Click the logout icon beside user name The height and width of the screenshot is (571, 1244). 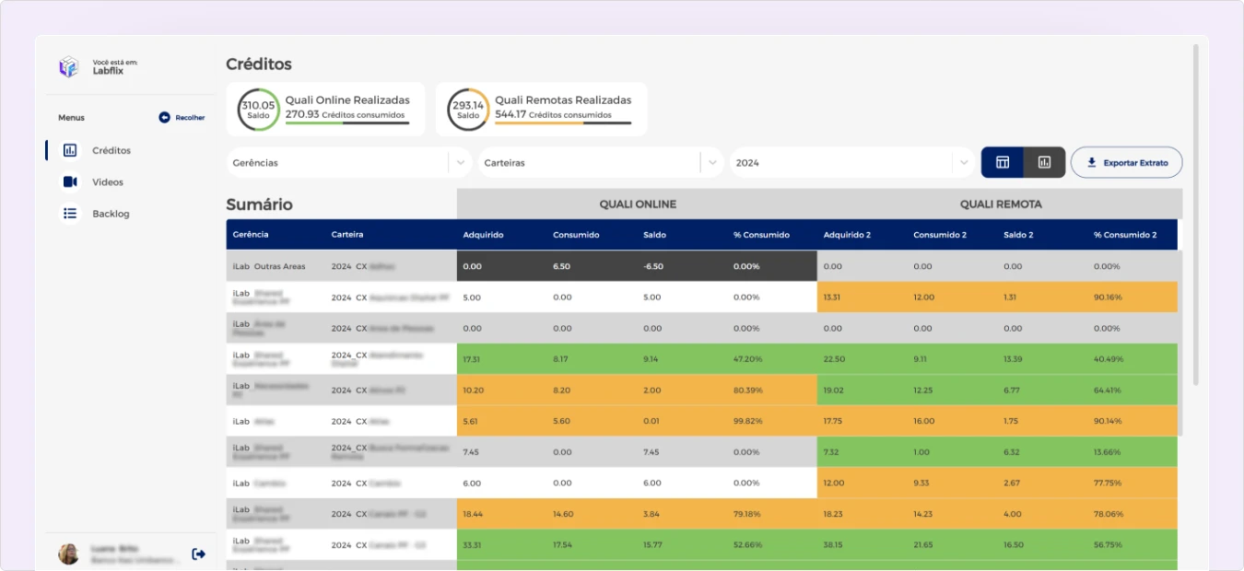click(x=198, y=554)
